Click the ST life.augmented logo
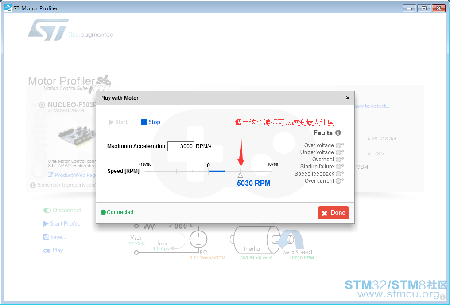Viewport: 450px width, 305px height. 71,30
